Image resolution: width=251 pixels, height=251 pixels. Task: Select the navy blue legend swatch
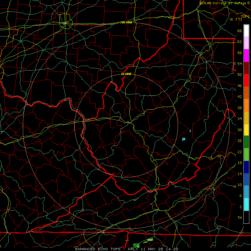(246, 167)
